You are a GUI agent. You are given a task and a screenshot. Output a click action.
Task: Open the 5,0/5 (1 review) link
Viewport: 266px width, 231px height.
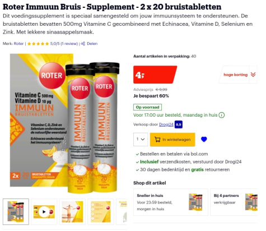(64, 44)
